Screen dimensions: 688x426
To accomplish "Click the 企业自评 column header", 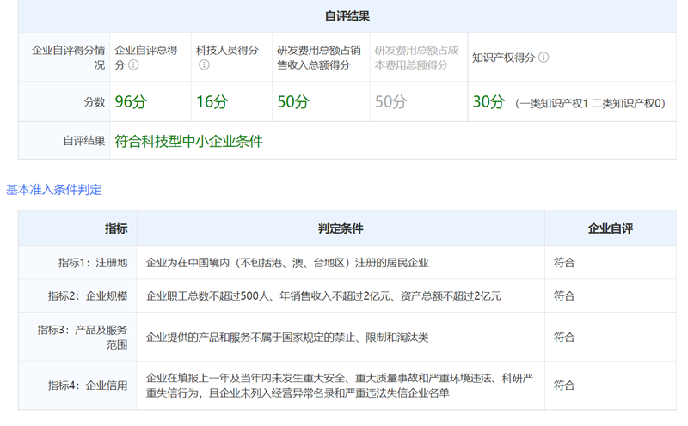I will tap(610, 228).
